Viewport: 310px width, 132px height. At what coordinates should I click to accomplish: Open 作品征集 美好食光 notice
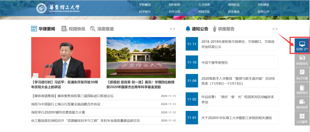pyautogui.click(x=238, y=99)
